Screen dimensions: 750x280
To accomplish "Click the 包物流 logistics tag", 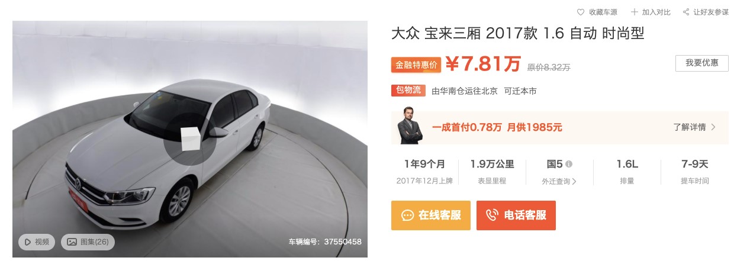I will click(x=408, y=91).
